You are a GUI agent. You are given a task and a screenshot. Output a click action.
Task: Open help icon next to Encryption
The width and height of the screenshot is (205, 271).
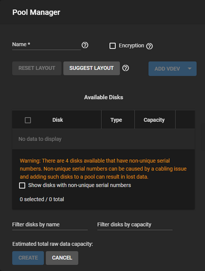(149, 46)
